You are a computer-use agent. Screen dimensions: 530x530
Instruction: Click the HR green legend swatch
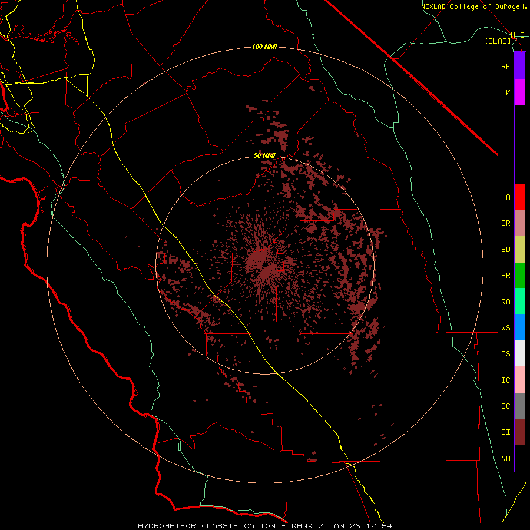[520, 275]
